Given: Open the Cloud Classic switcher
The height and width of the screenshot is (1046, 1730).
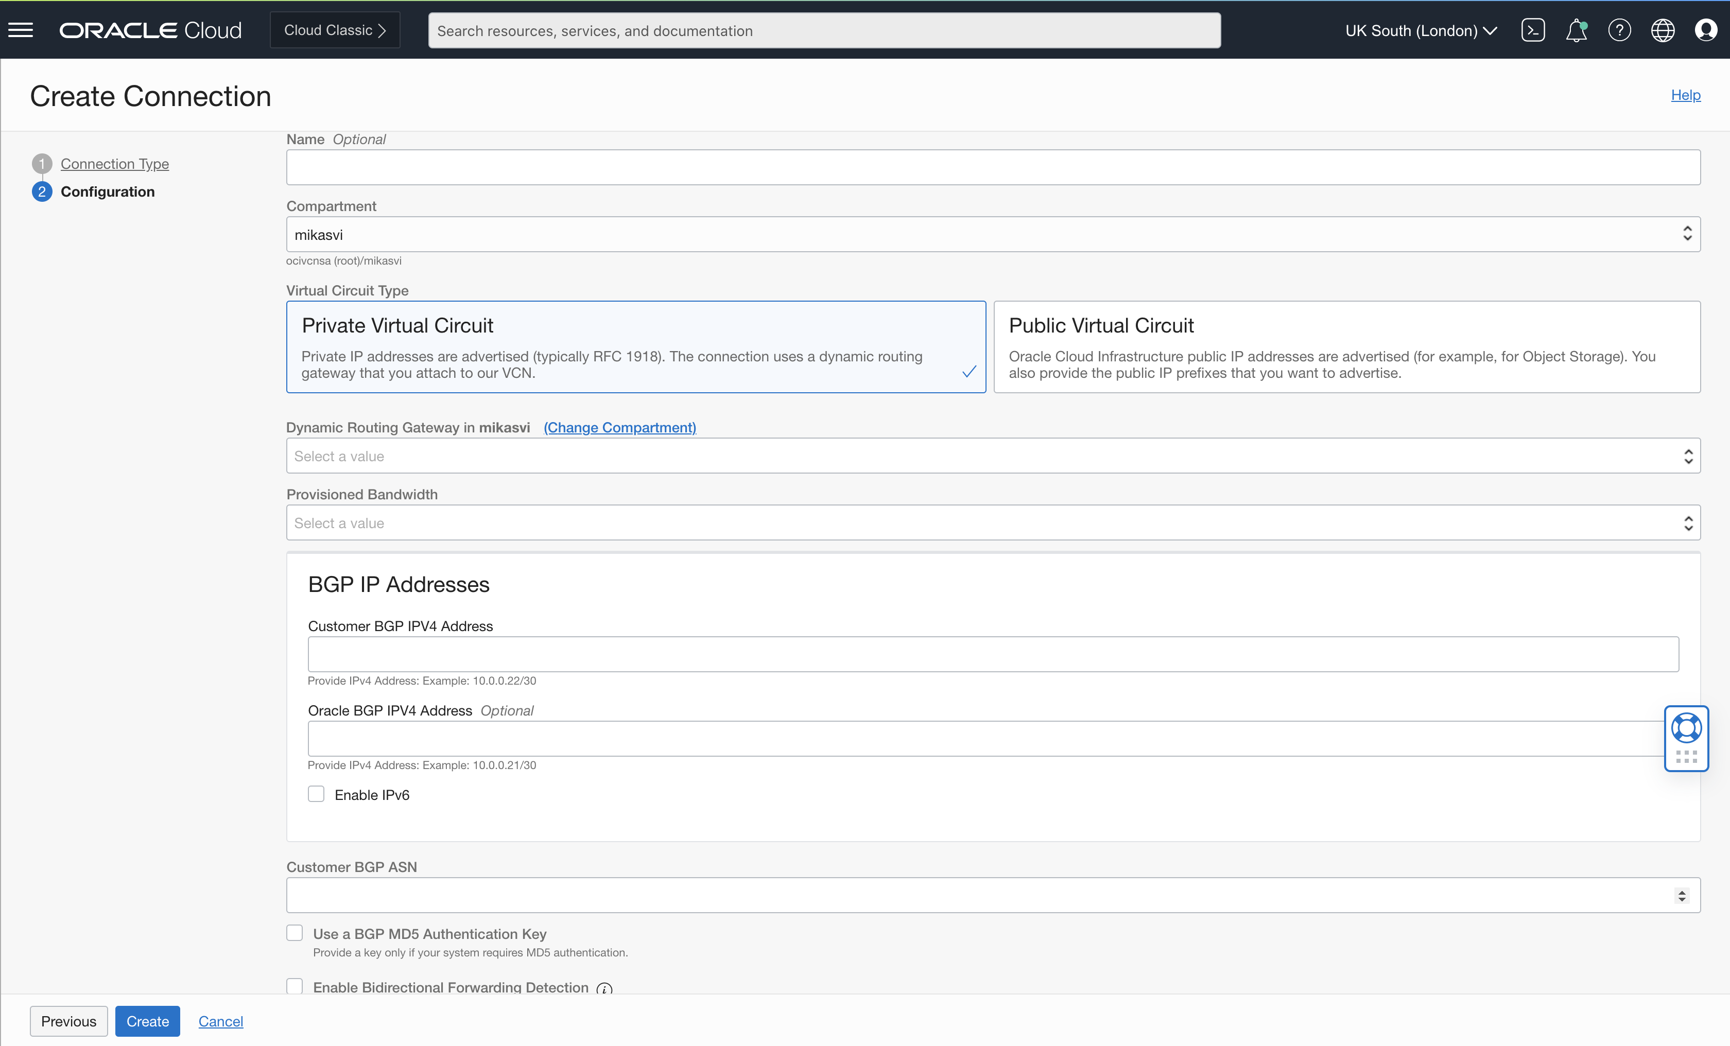Looking at the screenshot, I should pyautogui.click(x=334, y=29).
